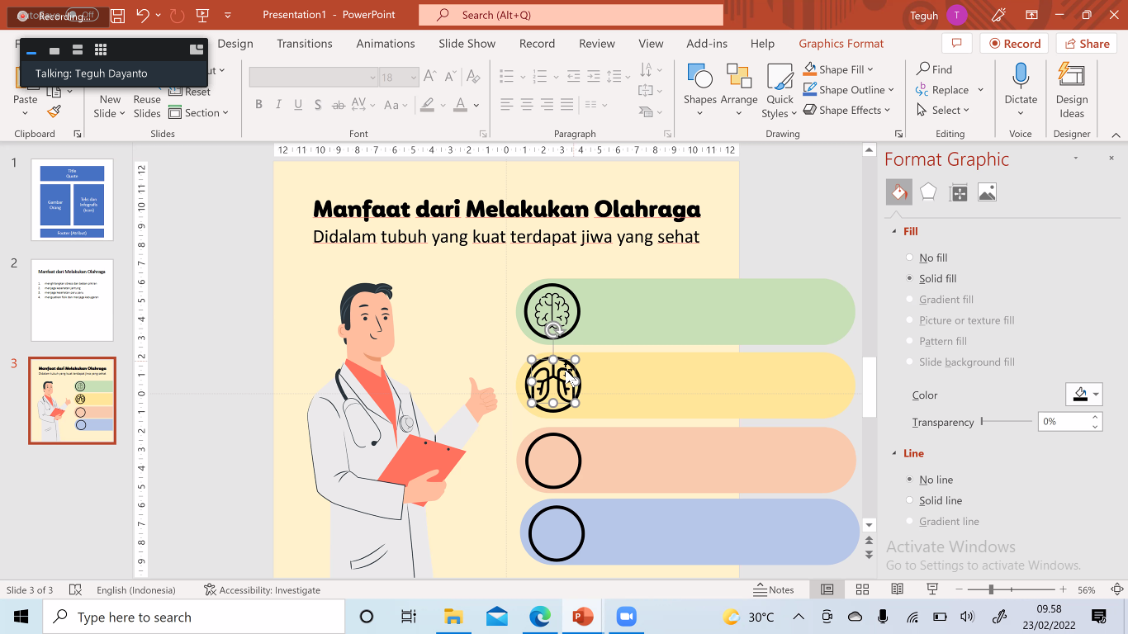Open Picture tab in Format Graphic pane
The image size is (1128, 634).
tap(987, 192)
